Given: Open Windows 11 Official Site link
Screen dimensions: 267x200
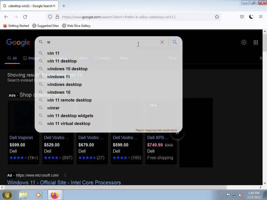Looking at the screenshot, I should pos(64,182).
